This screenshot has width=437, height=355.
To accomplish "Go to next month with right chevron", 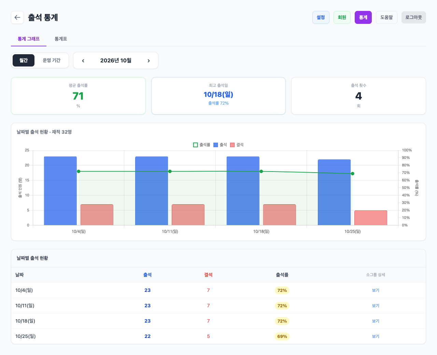I will pos(149,61).
